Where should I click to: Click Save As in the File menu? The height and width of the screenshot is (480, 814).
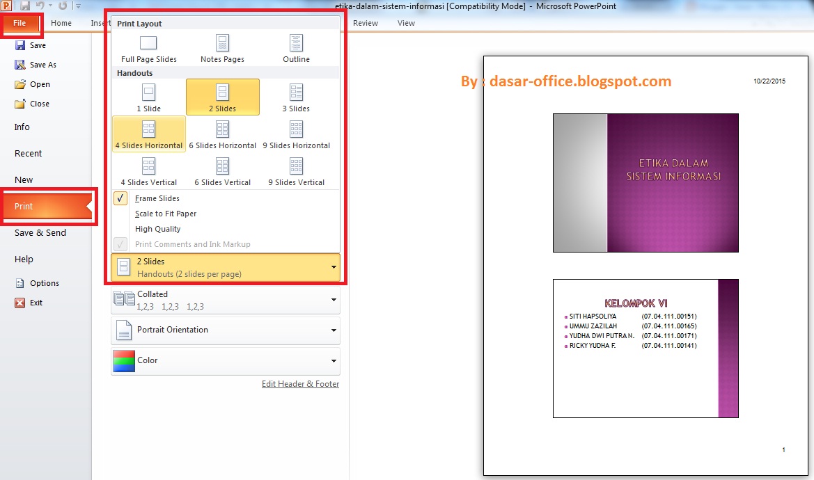(36, 65)
